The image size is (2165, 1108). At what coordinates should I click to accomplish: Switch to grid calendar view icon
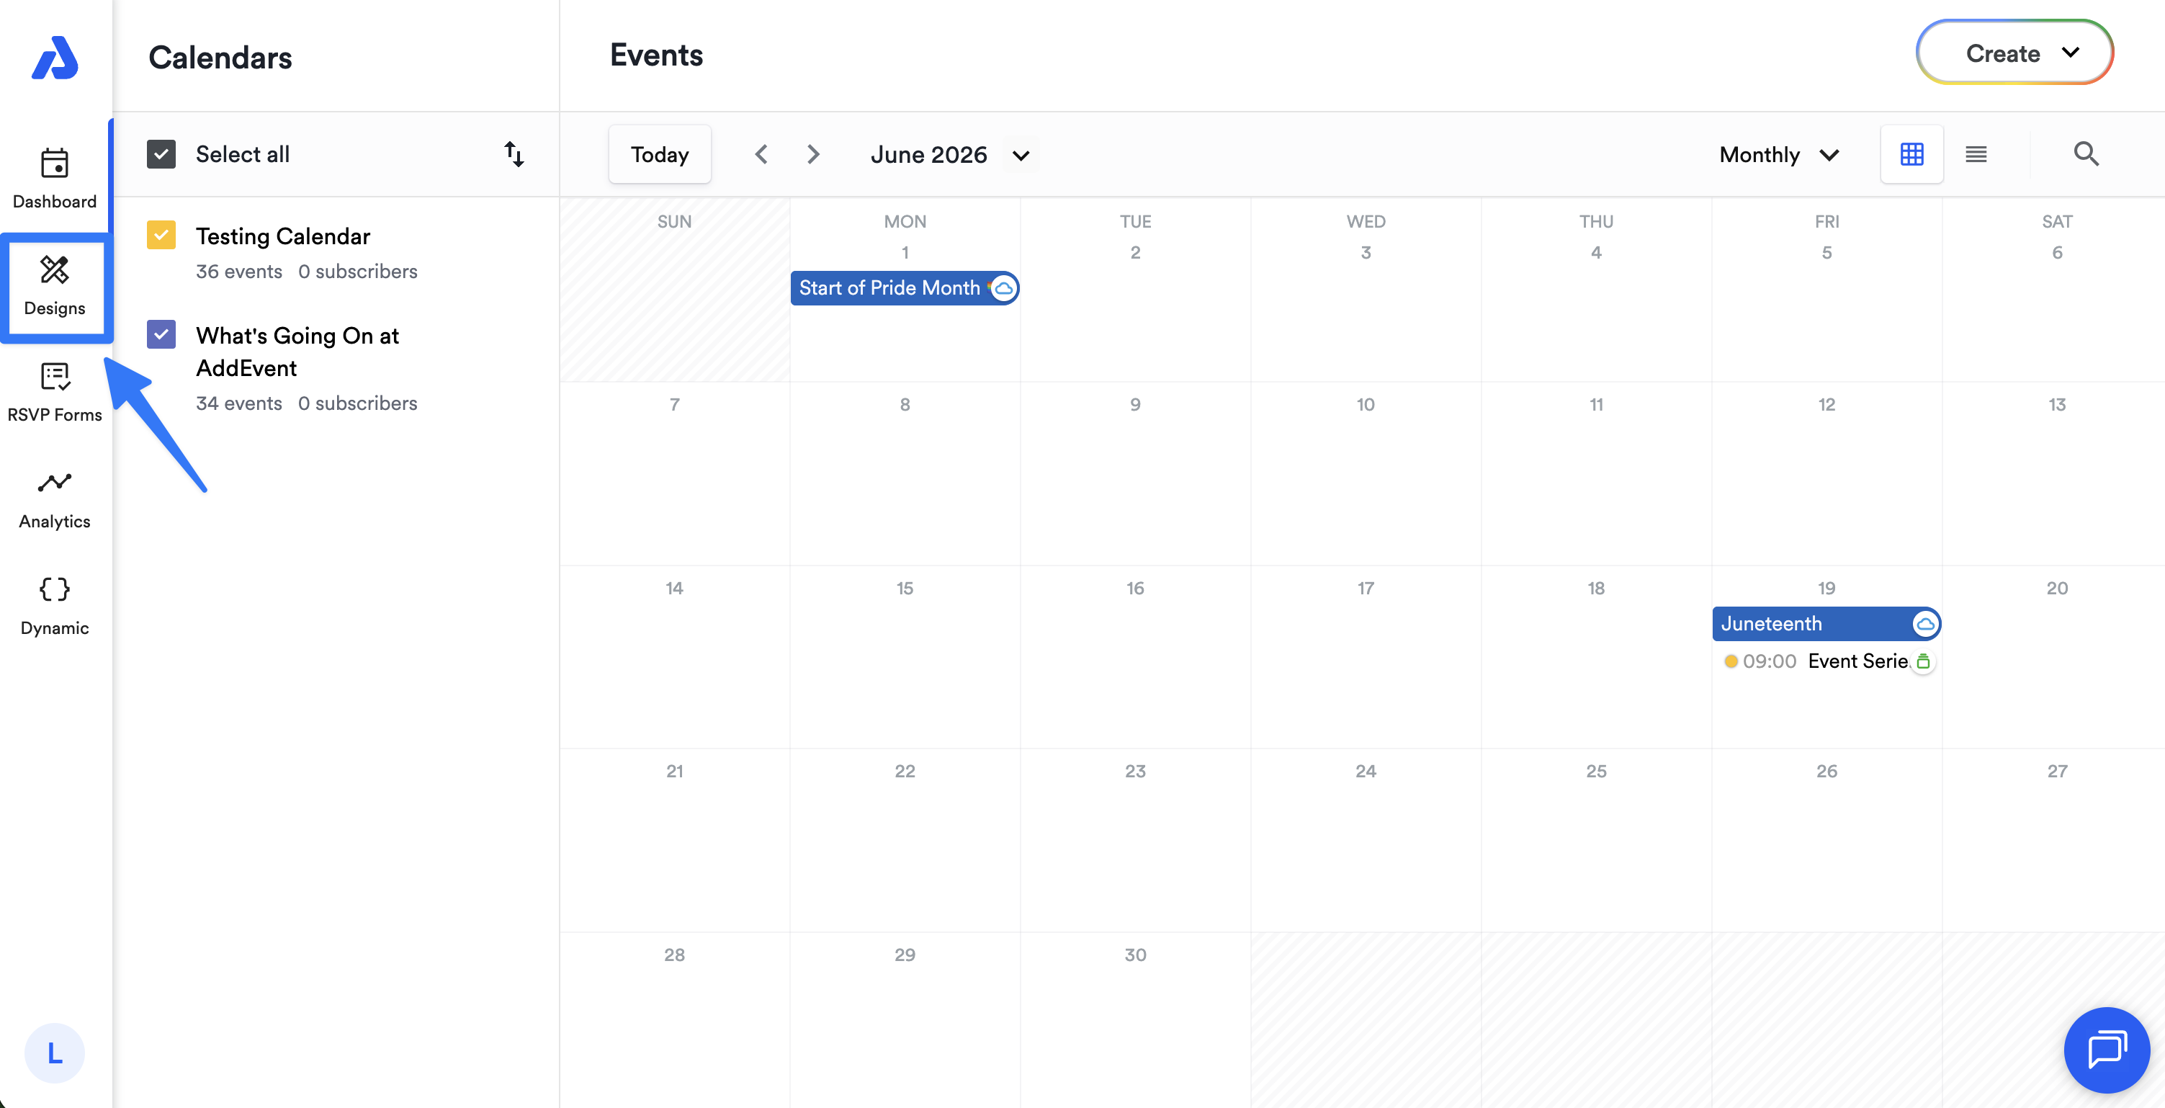click(1911, 154)
